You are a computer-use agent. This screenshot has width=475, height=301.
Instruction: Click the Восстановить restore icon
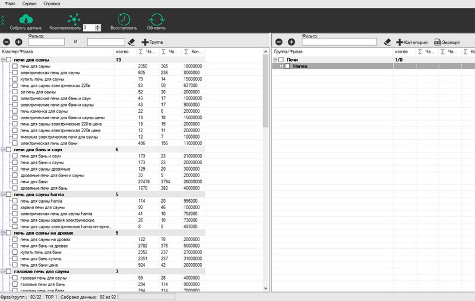[123, 18]
